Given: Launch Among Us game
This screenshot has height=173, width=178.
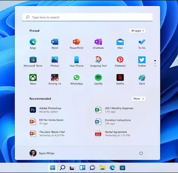Looking at the screenshot, I should (55, 79).
